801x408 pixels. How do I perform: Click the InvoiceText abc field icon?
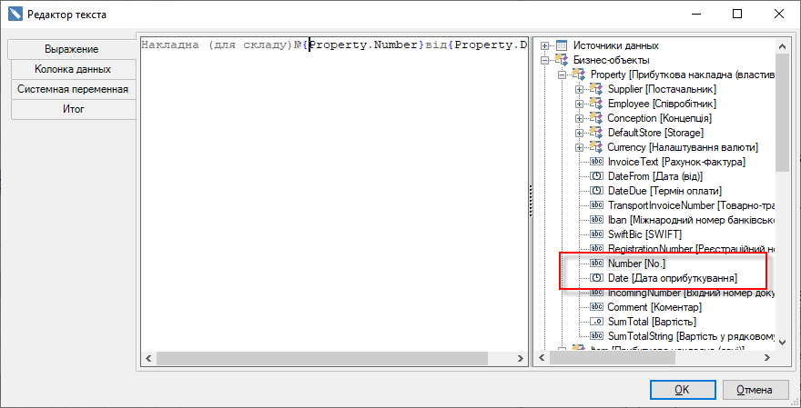click(596, 162)
